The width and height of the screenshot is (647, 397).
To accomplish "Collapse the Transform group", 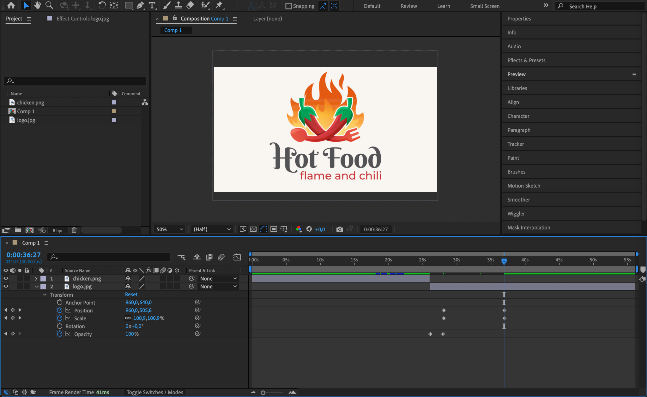I will [45, 294].
